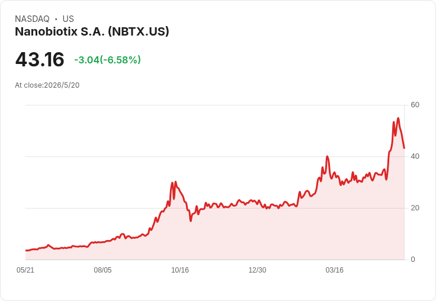Click the 05/21 x-axis date label
This screenshot has height=301, width=436.
pos(25,270)
